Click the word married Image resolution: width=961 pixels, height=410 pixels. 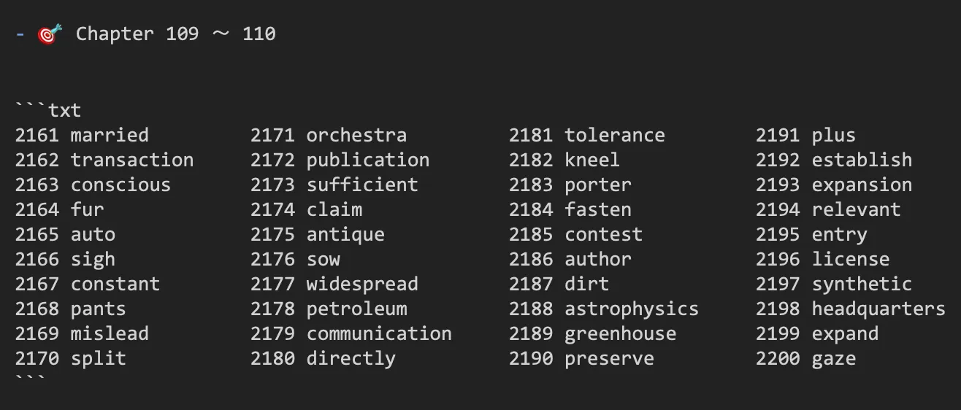tap(110, 135)
